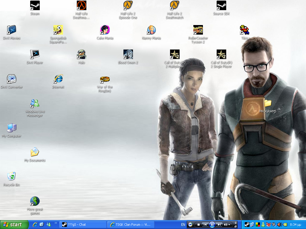Switch to TSGK Clan Forum taskbar window
The width and height of the screenshot is (306, 229).
(x=131, y=225)
